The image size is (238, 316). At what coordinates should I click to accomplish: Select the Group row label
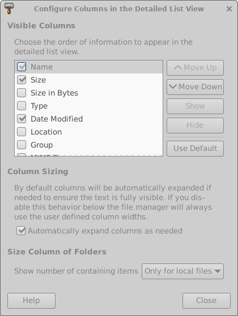point(42,145)
